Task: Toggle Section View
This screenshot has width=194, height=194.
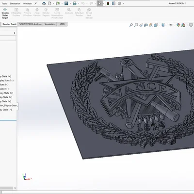Action: (x=146, y=25)
